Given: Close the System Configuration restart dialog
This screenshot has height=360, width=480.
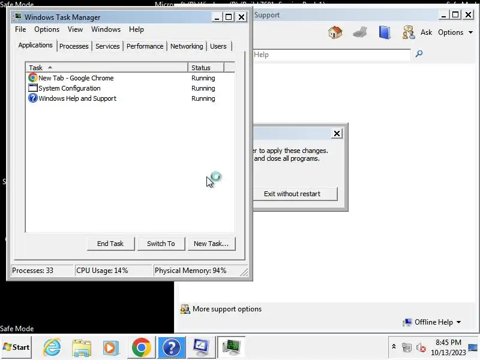Looking at the screenshot, I should pos(337,133).
